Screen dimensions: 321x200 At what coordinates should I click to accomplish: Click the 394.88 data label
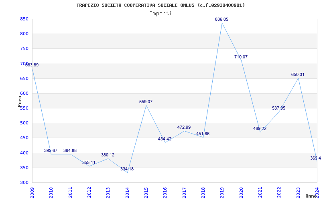70,150
